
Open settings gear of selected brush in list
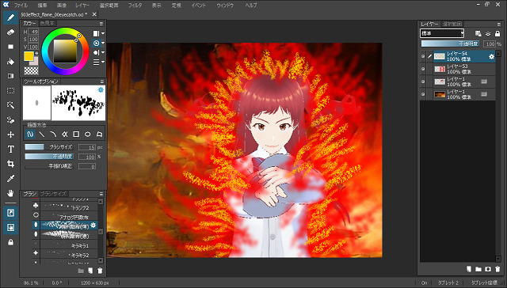(93, 225)
